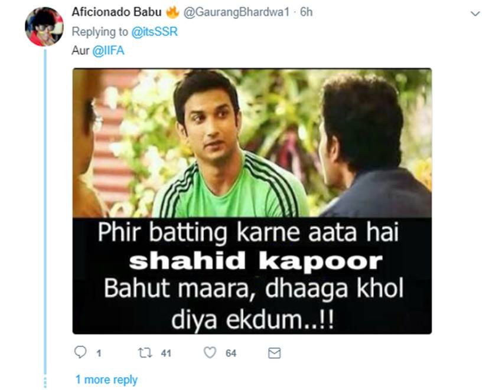Screen dimensions: 502x390
Task: Click the fire emoji beside the name
Action: (x=172, y=12)
